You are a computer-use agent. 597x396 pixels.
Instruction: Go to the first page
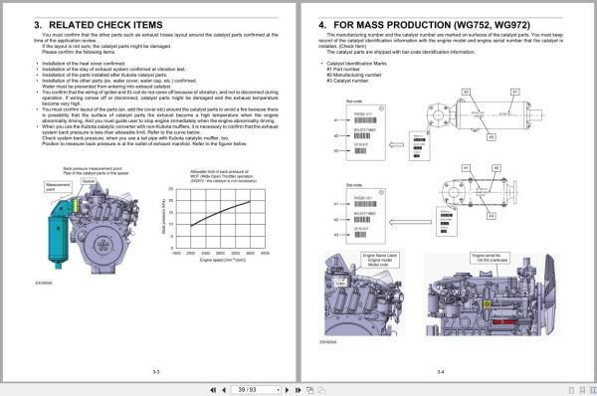213,390
